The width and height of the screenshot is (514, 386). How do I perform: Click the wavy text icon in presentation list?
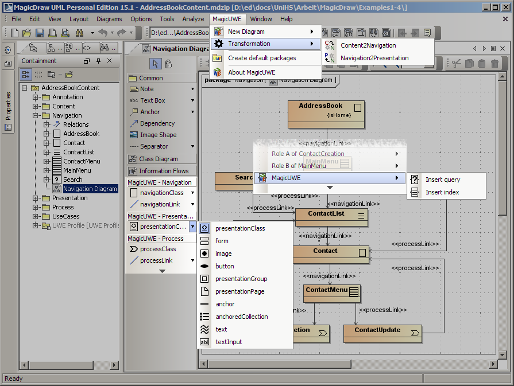coord(204,329)
